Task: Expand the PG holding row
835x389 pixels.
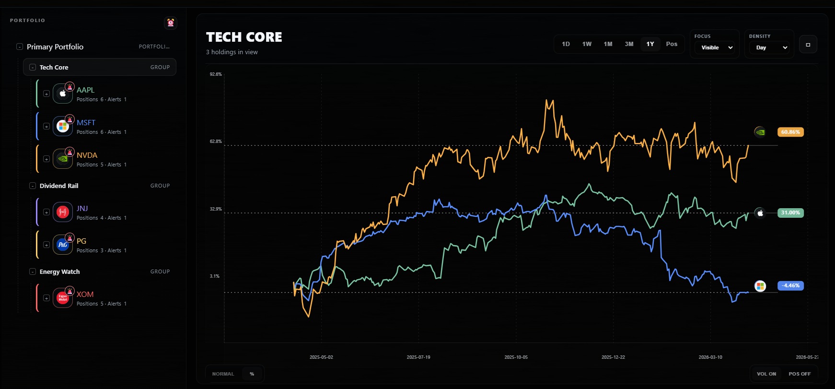Action: [46, 245]
